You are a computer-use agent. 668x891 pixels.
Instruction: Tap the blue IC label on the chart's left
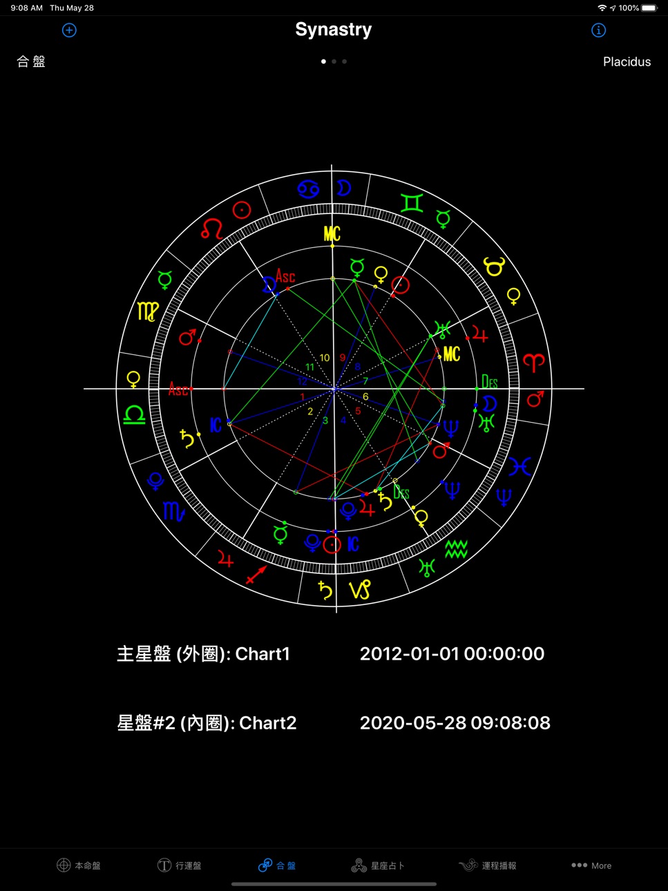pyautogui.click(x=216, y=425)
